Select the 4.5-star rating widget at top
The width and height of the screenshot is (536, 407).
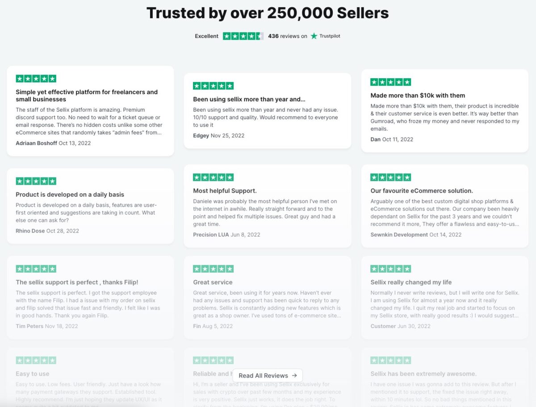click(243, 36)
